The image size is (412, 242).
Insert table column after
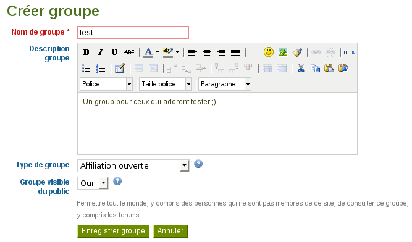(234, 69)
